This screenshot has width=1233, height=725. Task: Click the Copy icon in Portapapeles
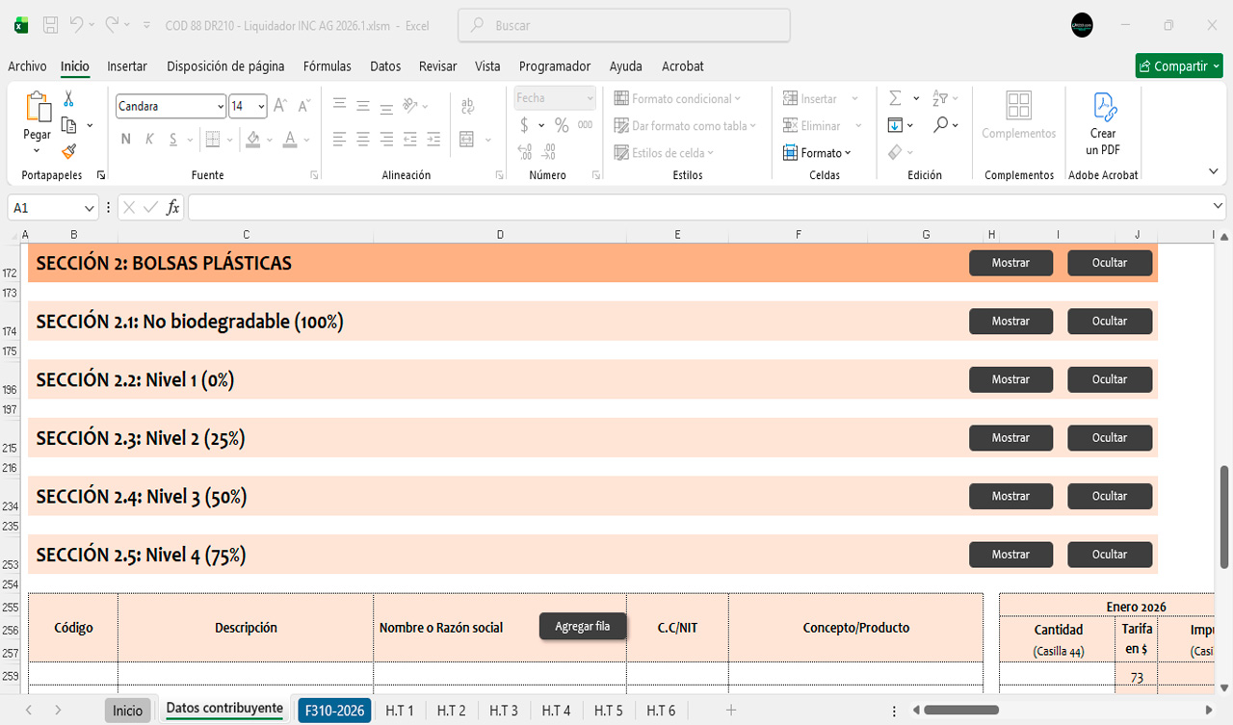point(68,125)
